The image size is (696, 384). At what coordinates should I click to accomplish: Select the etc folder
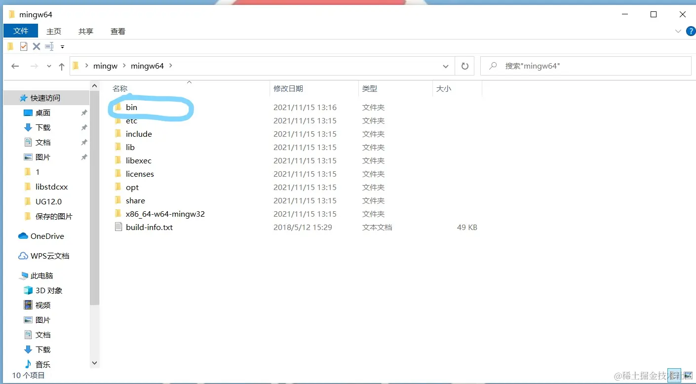131,120
